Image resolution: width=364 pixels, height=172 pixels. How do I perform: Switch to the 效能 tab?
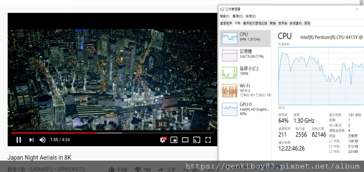(x=237, y=23)
